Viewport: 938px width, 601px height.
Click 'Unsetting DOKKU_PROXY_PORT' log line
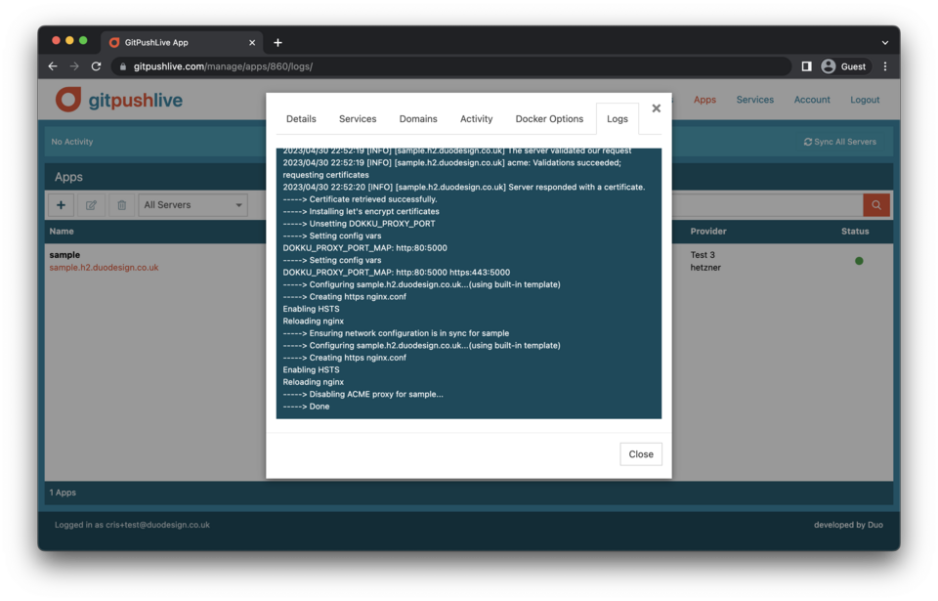(x=359, y=224)
